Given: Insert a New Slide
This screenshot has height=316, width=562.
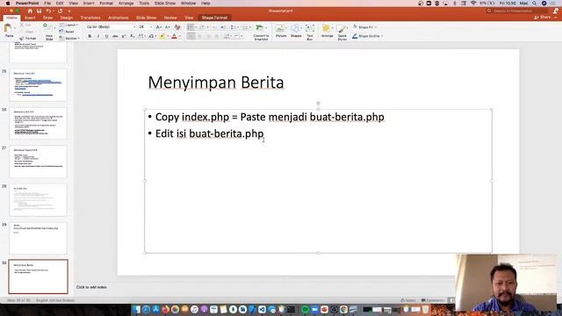Looking at the screenshot, I should coord(49,32).
